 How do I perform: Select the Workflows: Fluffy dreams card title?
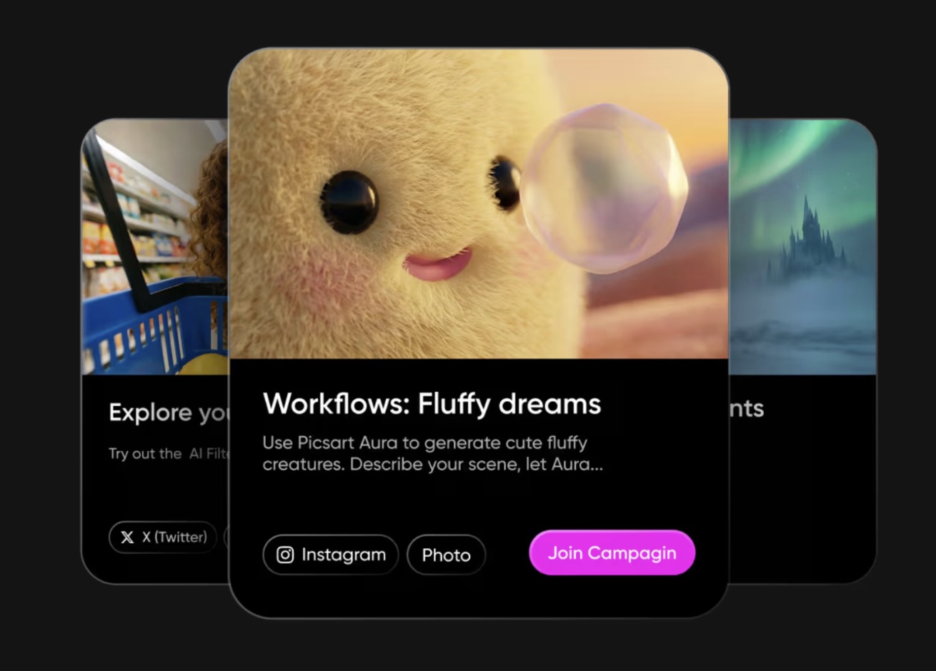[x=432, y=404]
